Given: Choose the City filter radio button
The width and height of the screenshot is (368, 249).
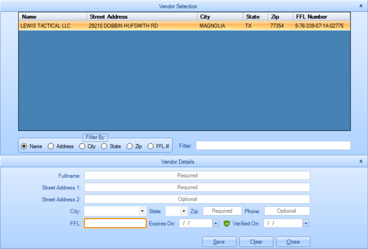Looking at the screenshot, I should (82, 146).
